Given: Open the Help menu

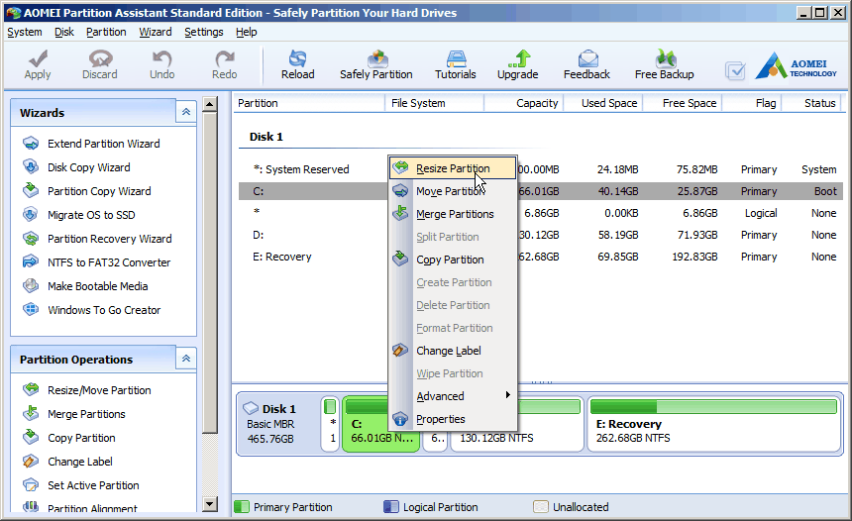Looking at the screenshot, I should pyautogui.click(x=246, y=32).
